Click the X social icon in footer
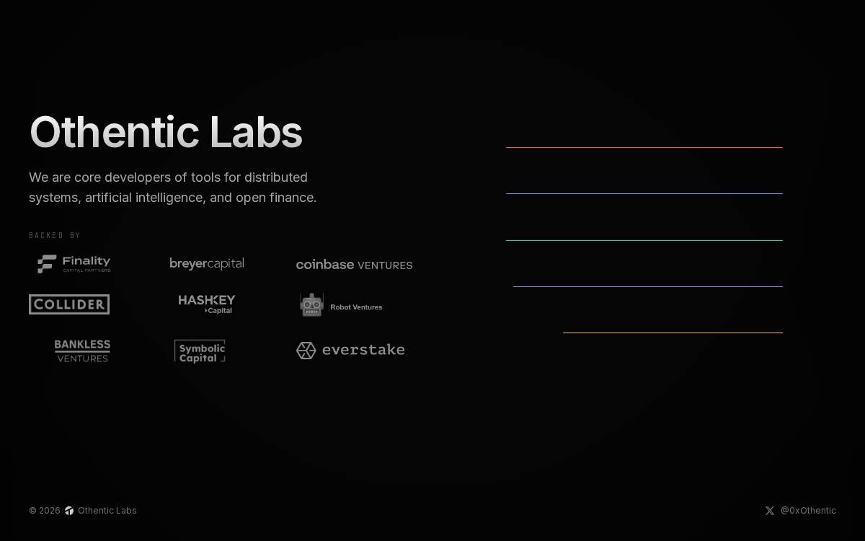Image resolution: width=865 pixels, height=541 pixels. coord(770,511)
